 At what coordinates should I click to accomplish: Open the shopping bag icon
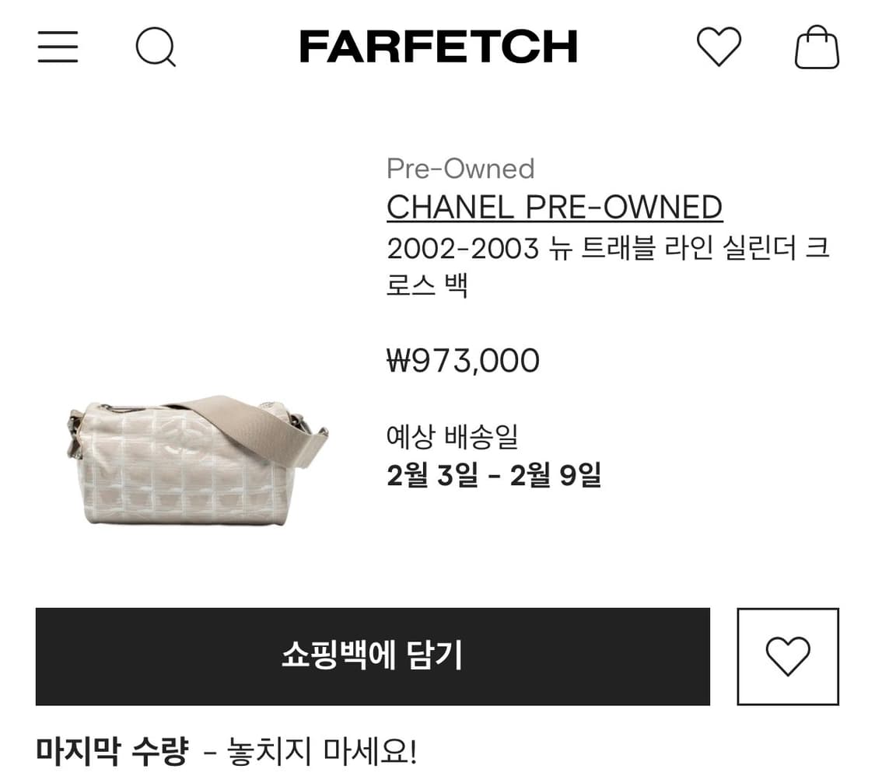point(816,47)
